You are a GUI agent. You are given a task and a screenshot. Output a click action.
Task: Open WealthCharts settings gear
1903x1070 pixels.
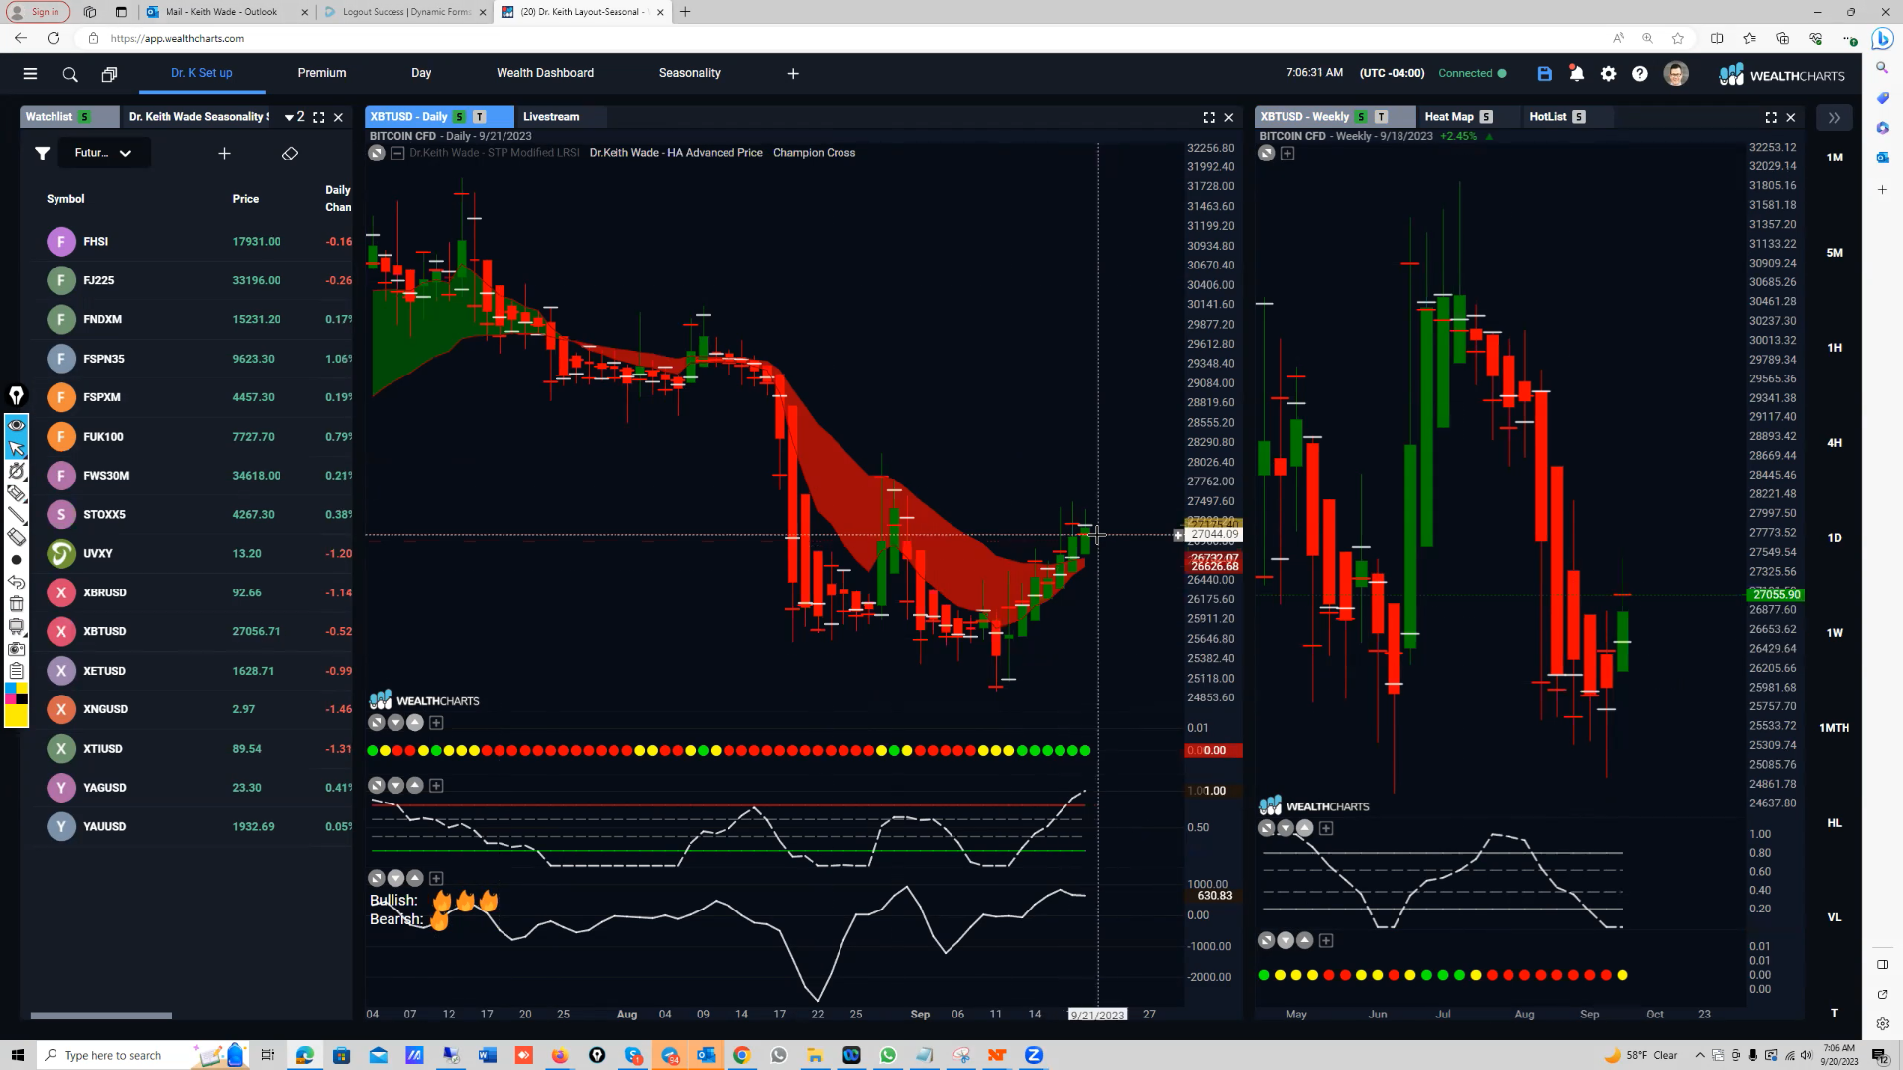coord(1608,74)
